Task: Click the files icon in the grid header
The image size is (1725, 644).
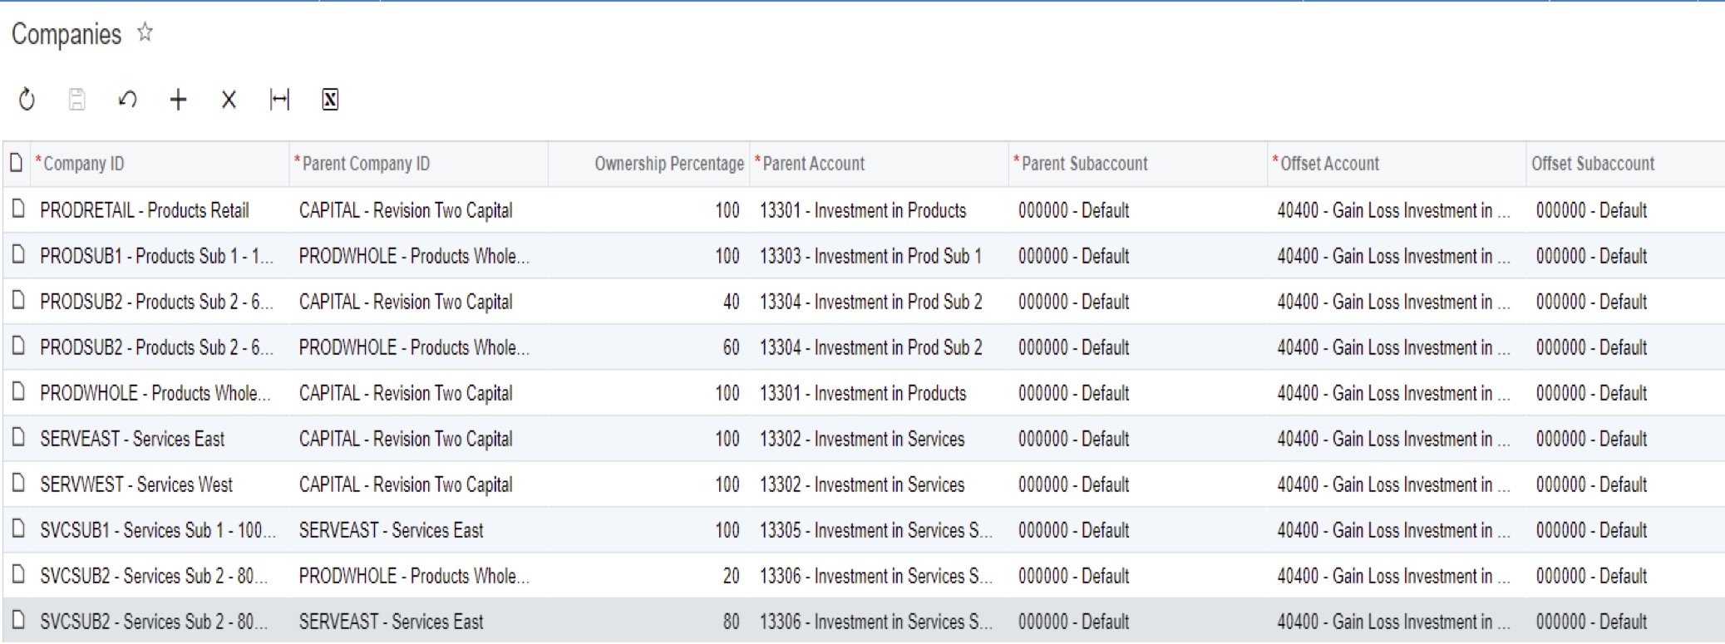Action: [16, 163]
